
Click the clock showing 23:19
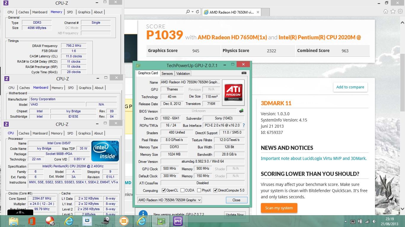[390, 219]
